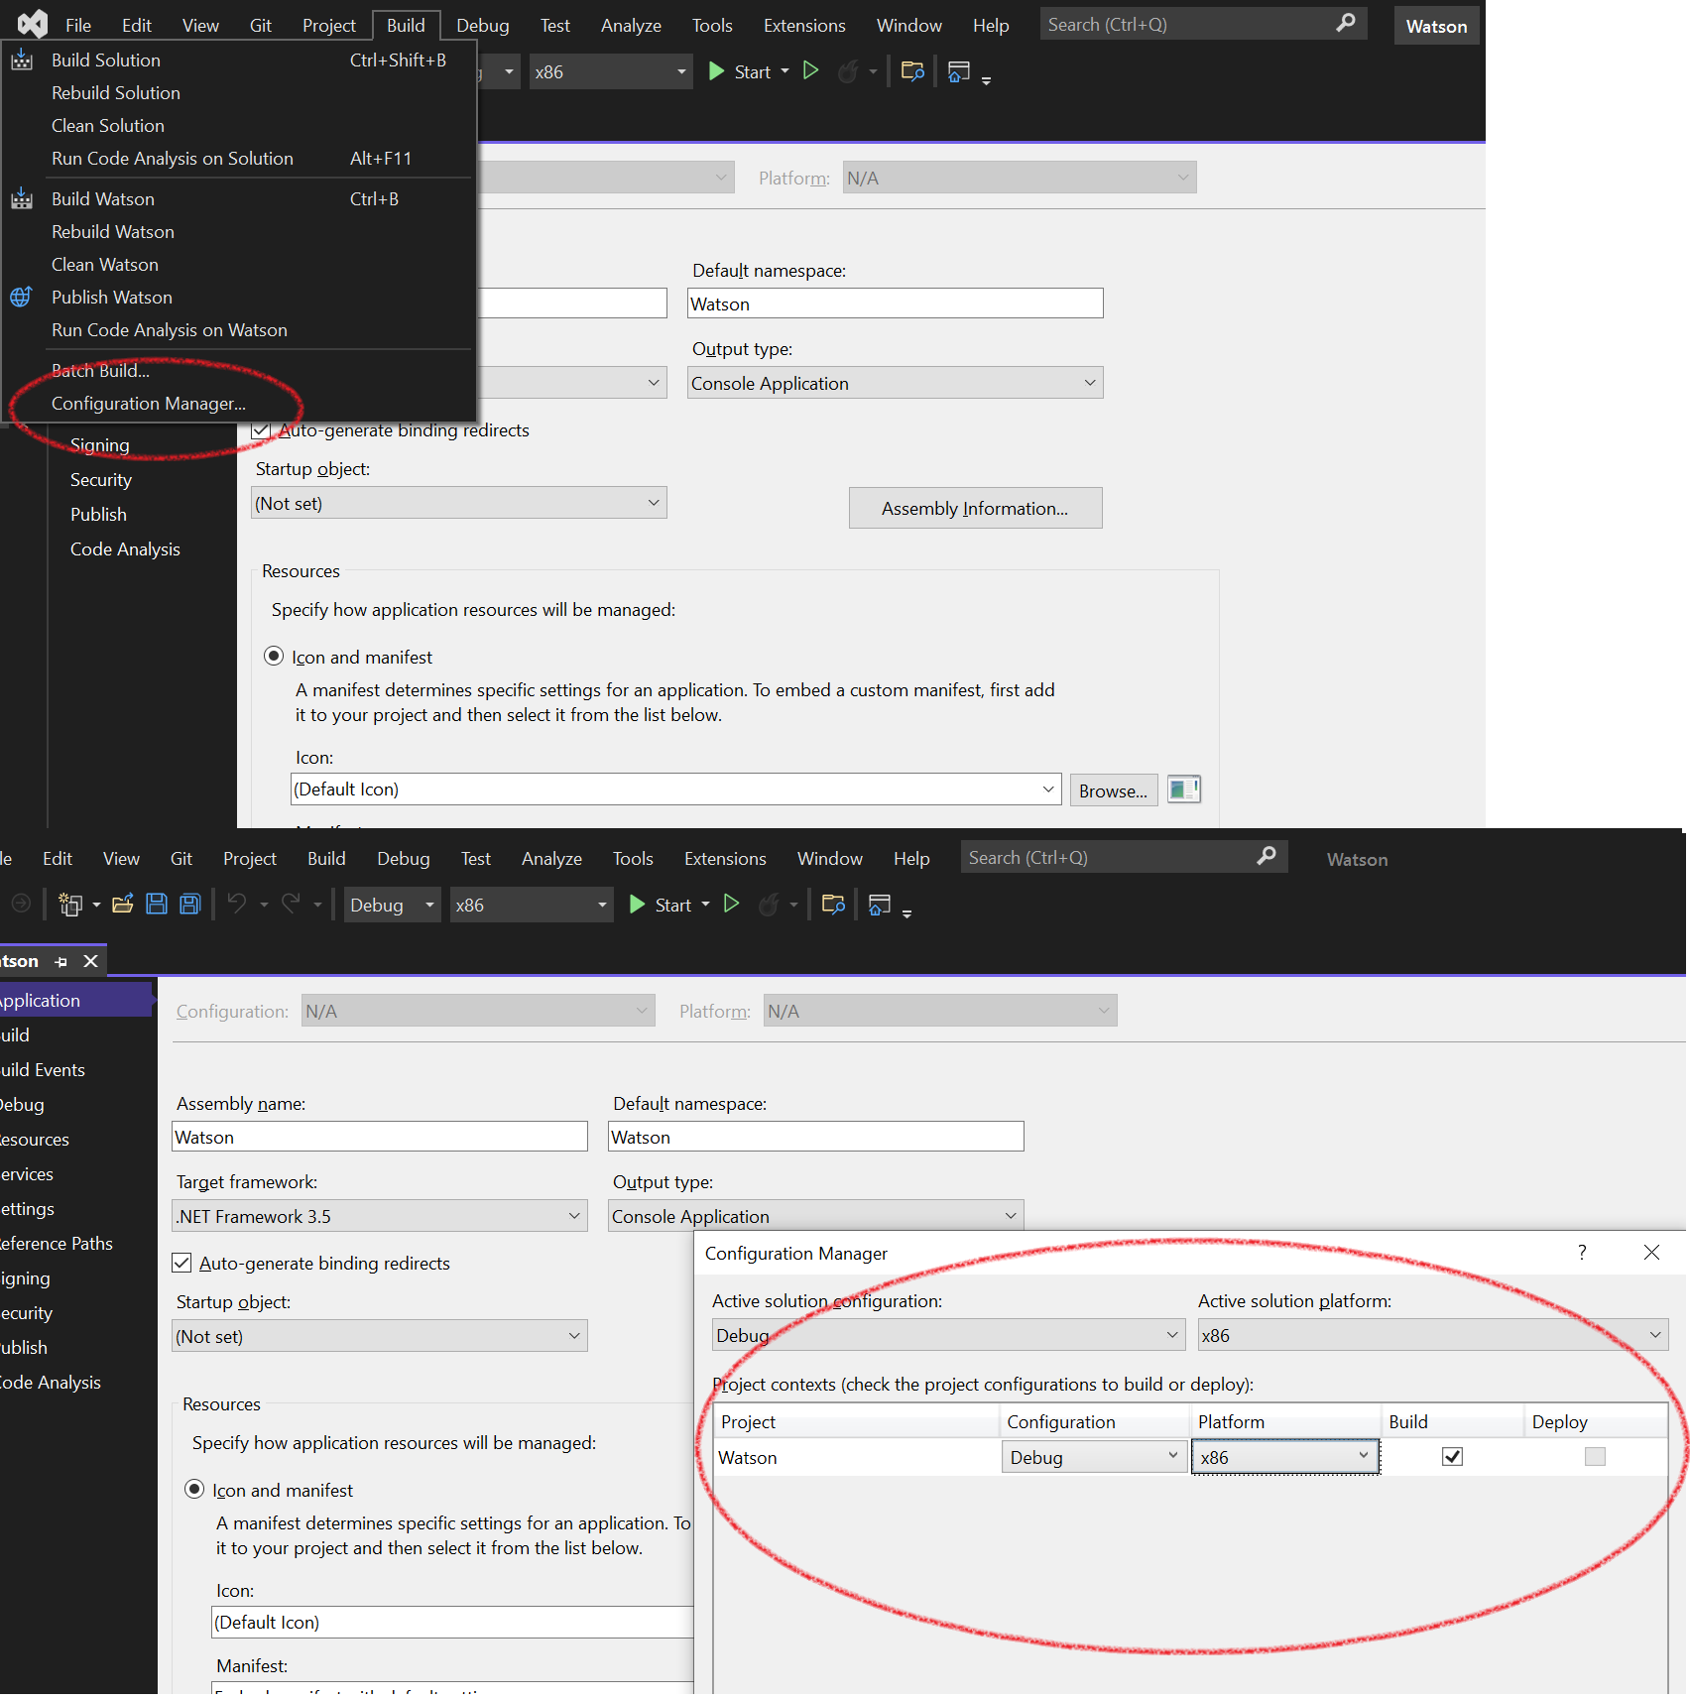Open the Target framework dropdown

click(x=379, y=1217)
